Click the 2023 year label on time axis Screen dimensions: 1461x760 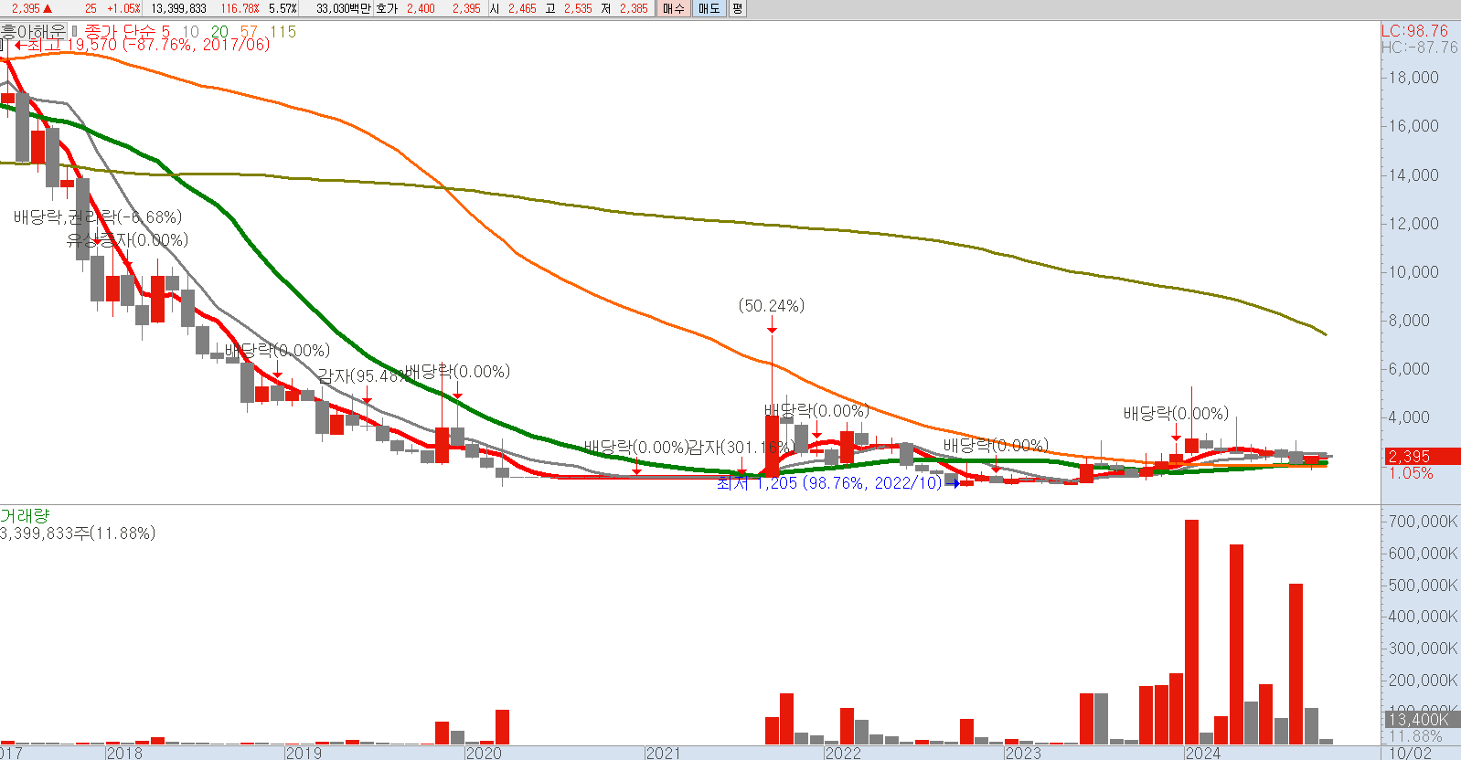click(x=1023, y=753)
